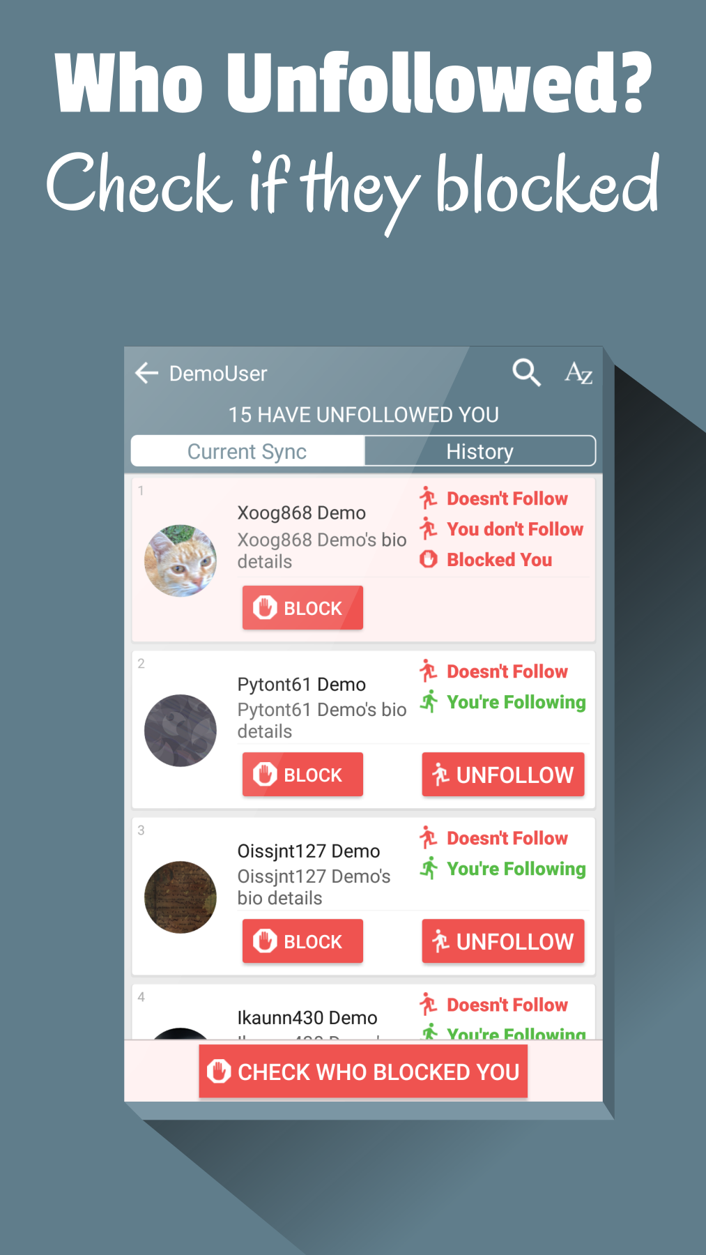Unfollow the Pytont61 Demo user

coord(503,775)
